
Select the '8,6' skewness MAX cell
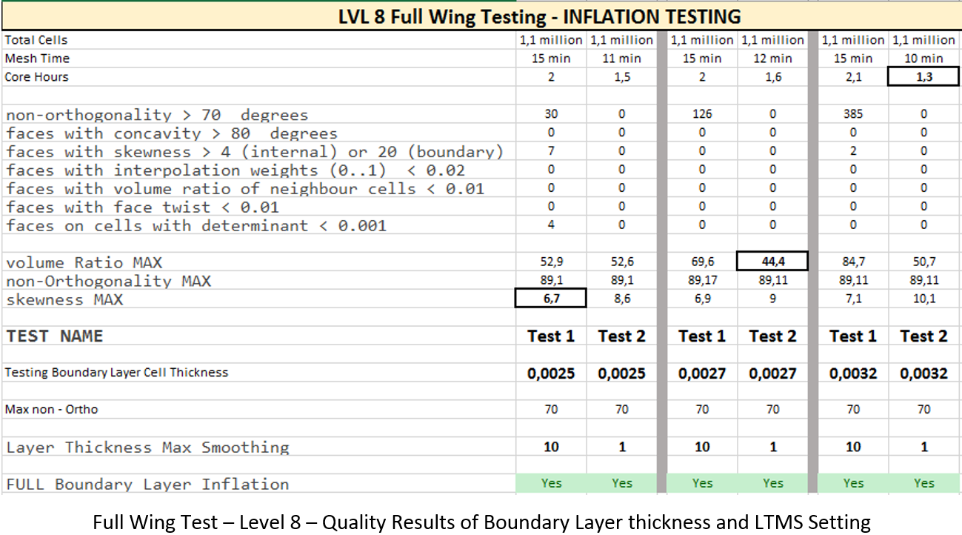622,299
